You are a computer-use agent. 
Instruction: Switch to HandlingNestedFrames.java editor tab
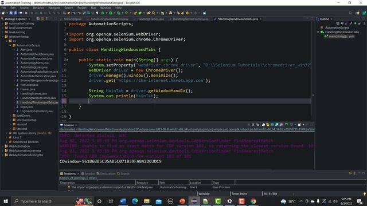coord(190,19)
